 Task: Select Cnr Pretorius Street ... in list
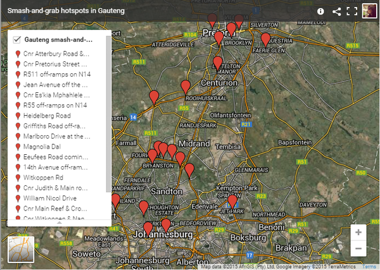tap(55, 64)
